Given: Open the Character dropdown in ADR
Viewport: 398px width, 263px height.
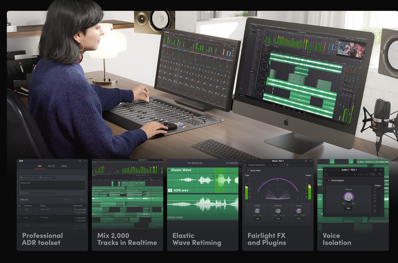Looking at the screenshot, I should (42, 193).
